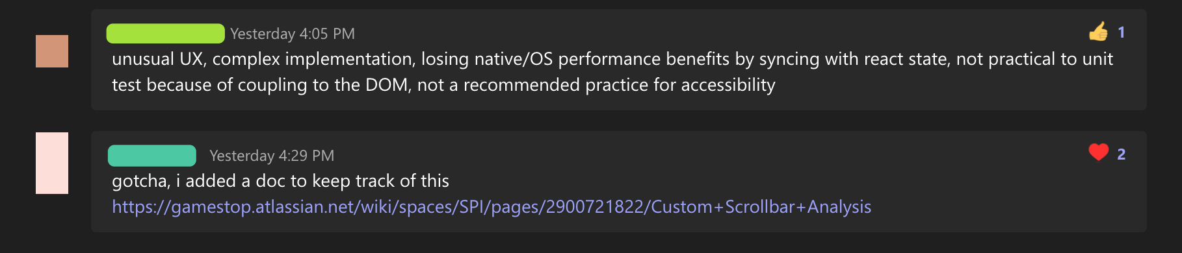Click the Yesterday 4:29 PM timestamp
Image resolution: width=1182 pixels, height=253 pixels.
pos(272,156)
